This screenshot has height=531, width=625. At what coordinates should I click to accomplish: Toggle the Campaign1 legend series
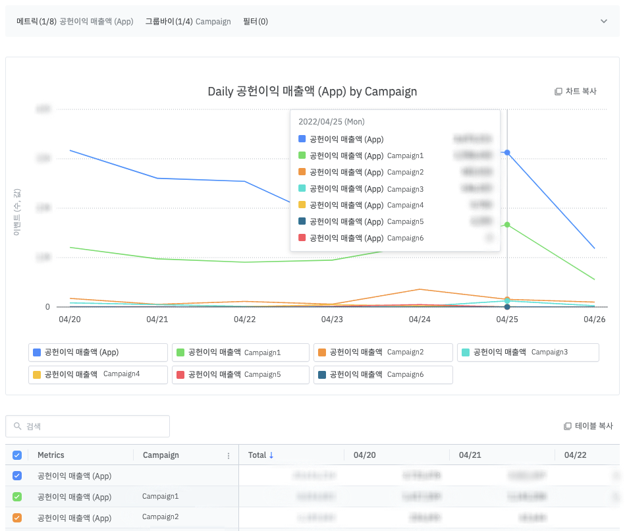240,352
